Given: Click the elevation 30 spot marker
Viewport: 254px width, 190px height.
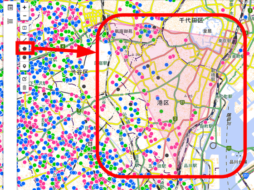Looking at the screenshot, I should click(136, 55).
